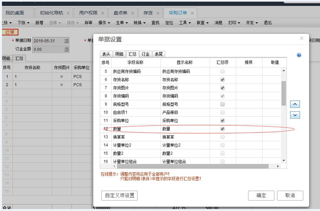Click the help question mark in 单据设置 dialog
This screenshot has height=211, width=320.
click(x=298, y=55)
